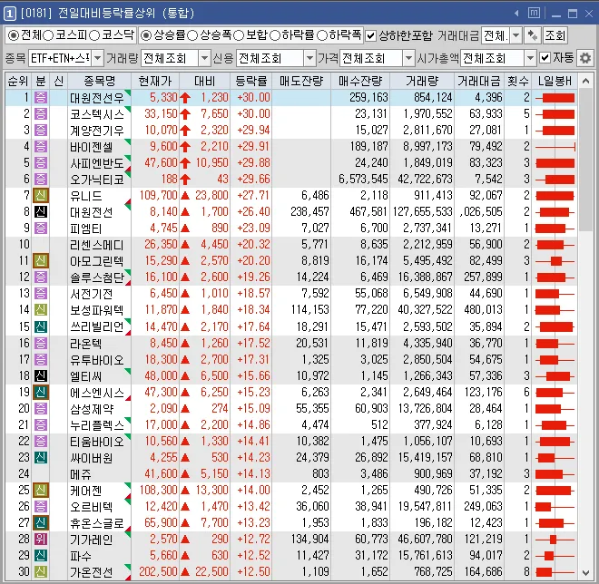599x584 pixels.
Task: Click the up triangle on 보성파워텍 row
Action: point(185,310)
